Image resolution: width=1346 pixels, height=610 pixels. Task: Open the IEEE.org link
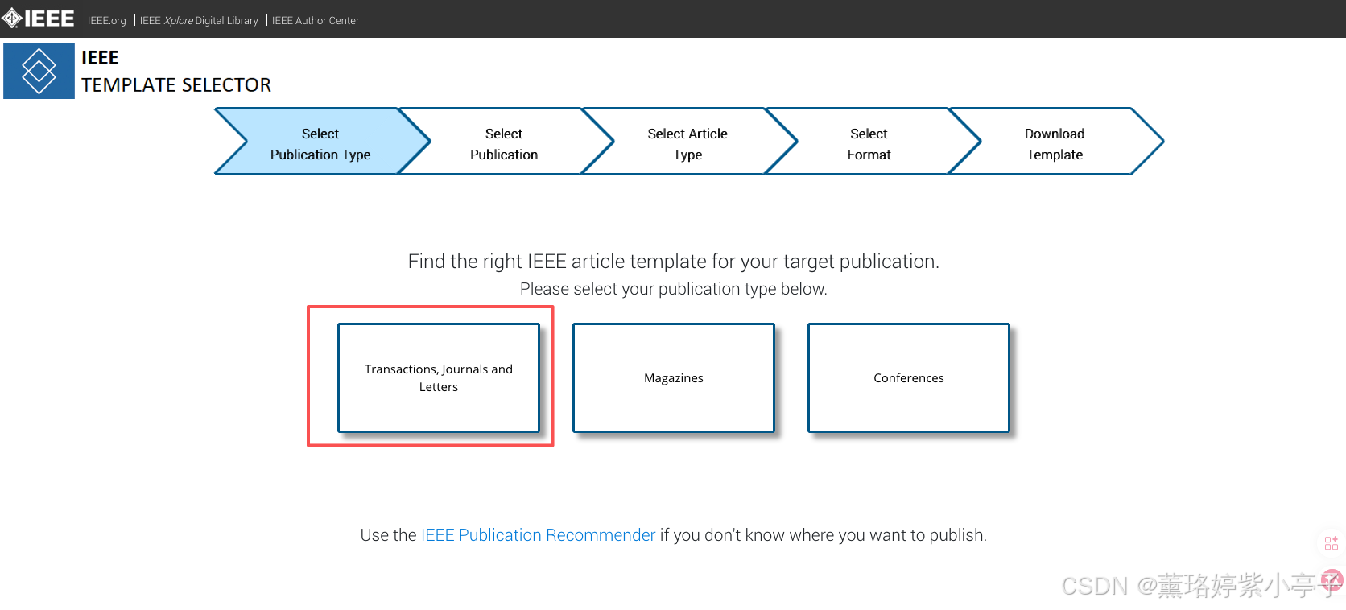(107, 21)
